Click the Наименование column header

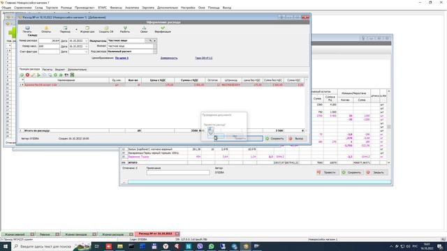[x=66, y=80]
